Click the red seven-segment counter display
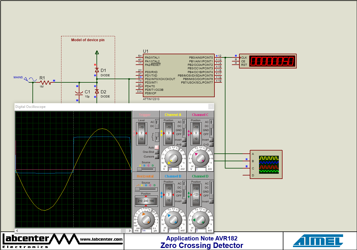357x250 pixels. [272, 61]
